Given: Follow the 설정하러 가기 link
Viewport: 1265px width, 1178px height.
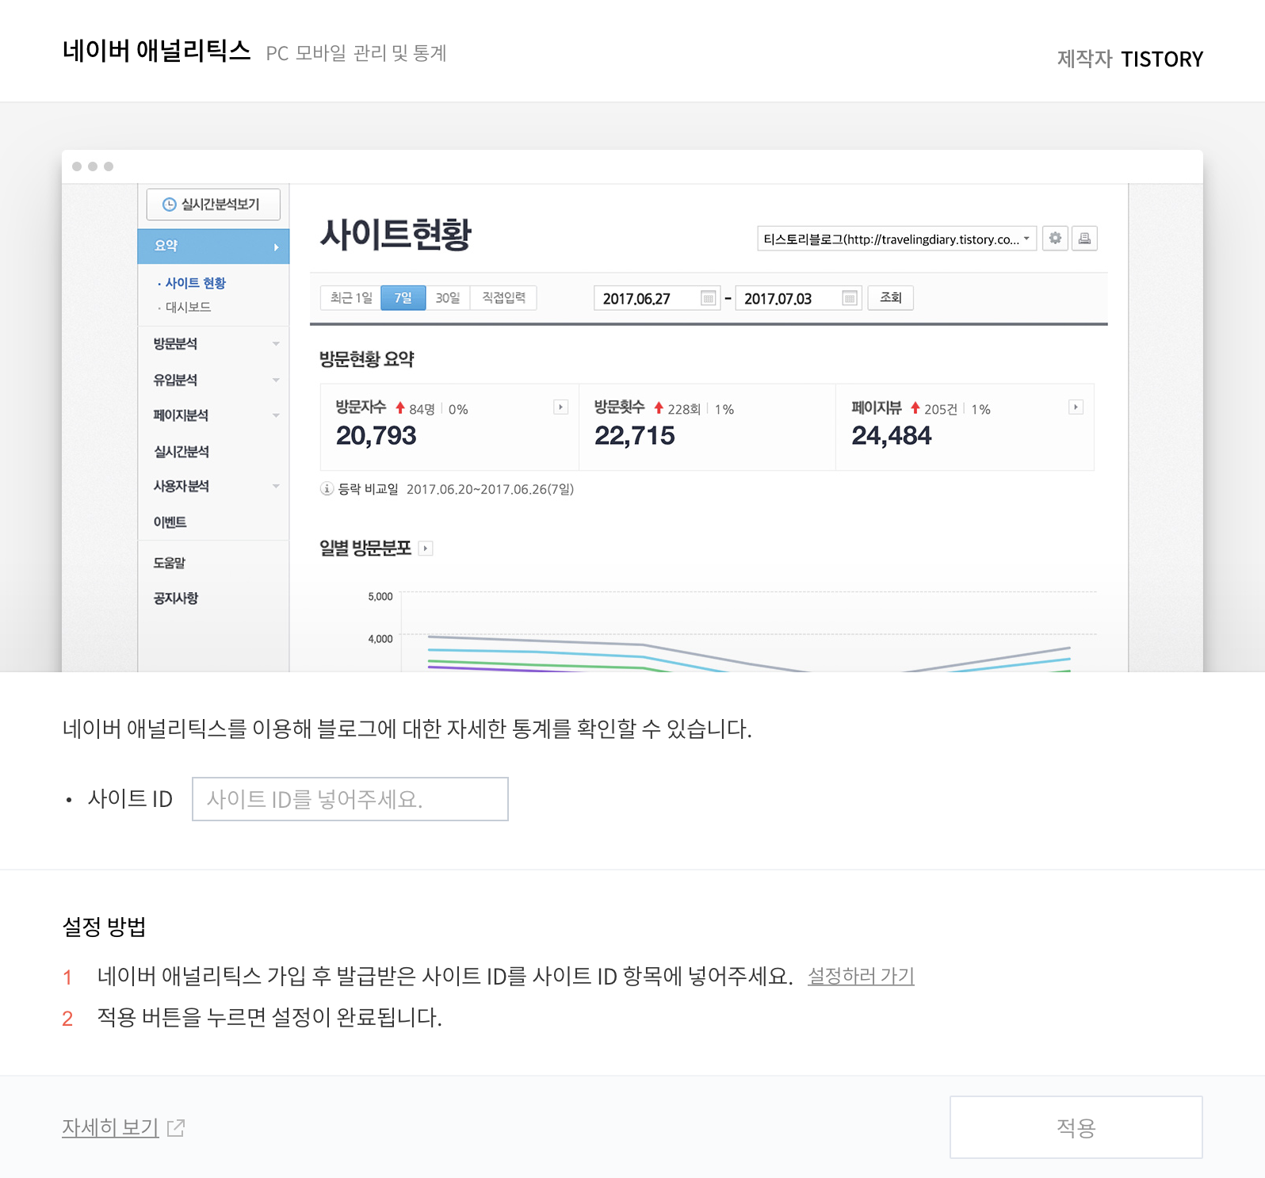Looking at the screenshot, I should [861, 976].
